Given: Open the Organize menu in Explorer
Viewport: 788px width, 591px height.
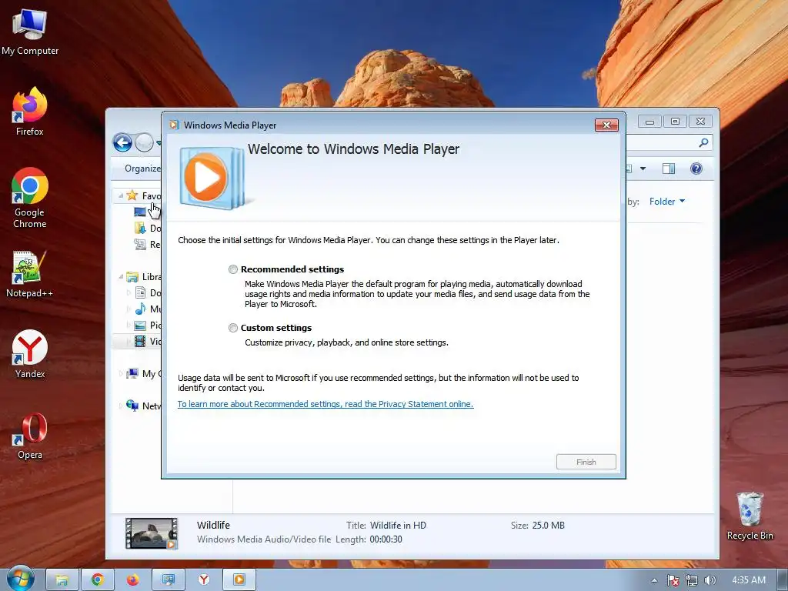Looking at the screenshot, I should tap(142, 169).
